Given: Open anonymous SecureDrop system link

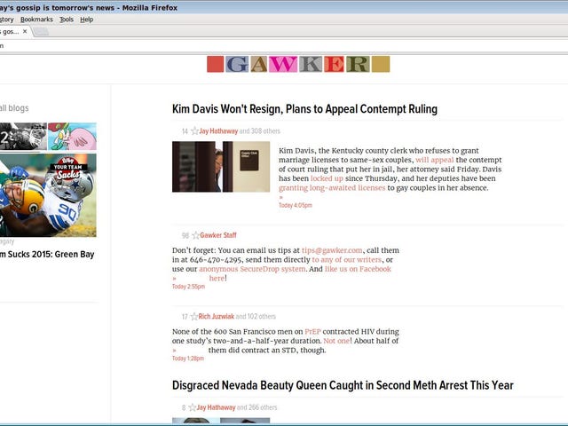Looking at the screenshot, I should 252,269.
